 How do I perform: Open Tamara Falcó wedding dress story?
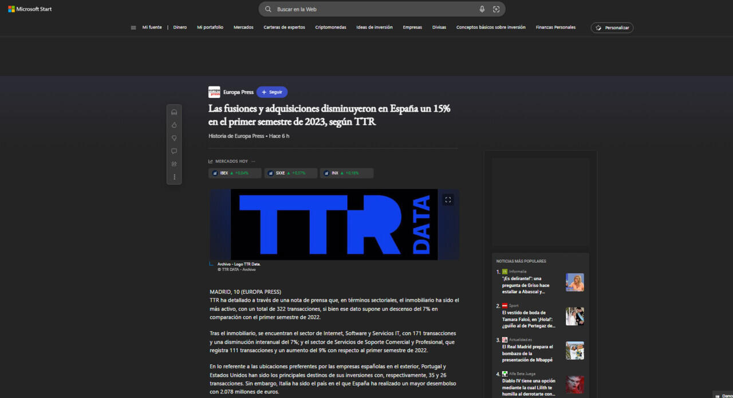(x=530, y=319)
